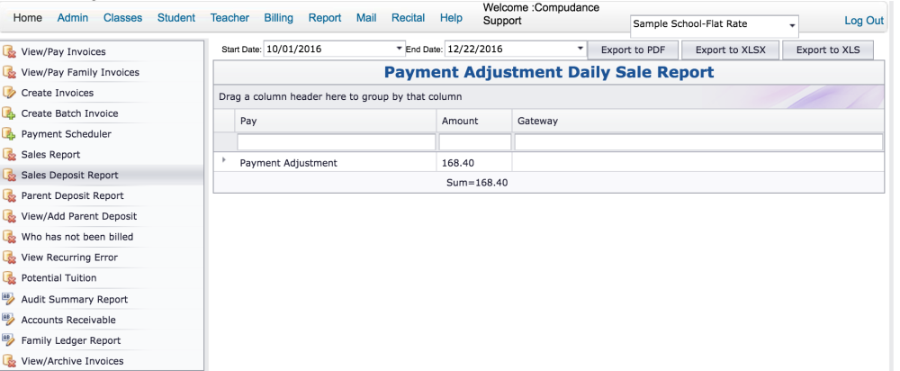Click the Audit Summary Report icon

(9, 299)
